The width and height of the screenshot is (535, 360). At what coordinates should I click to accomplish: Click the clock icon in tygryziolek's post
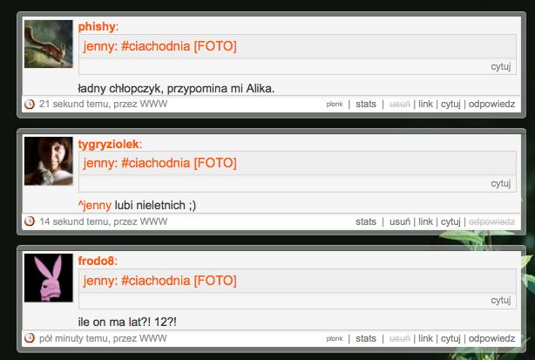(x=30, y=221)
